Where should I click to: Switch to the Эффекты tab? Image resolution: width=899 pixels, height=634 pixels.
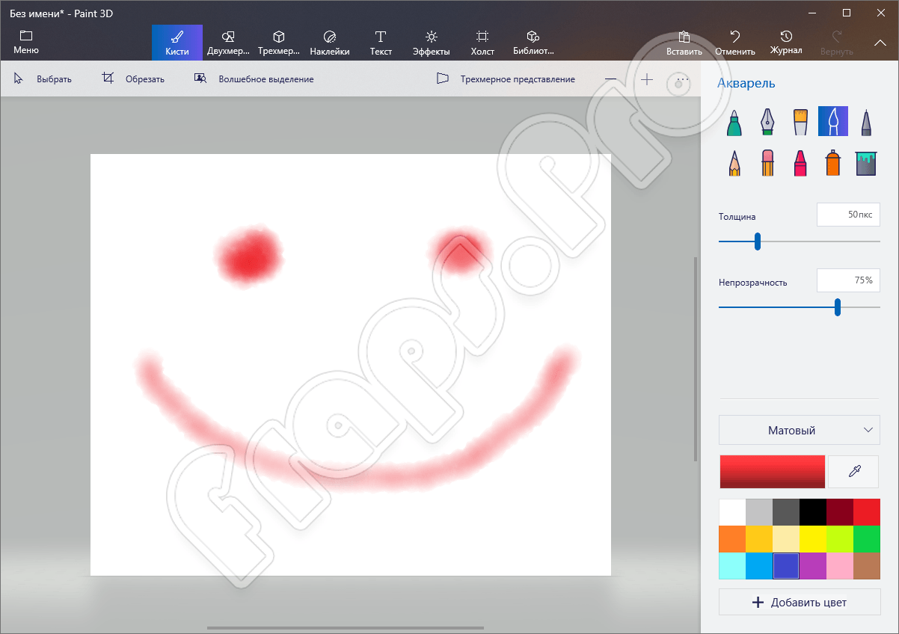click(431, 43)
